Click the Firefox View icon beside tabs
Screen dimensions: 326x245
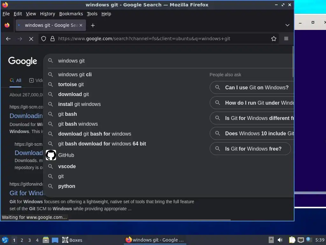[x=7, y=25]
